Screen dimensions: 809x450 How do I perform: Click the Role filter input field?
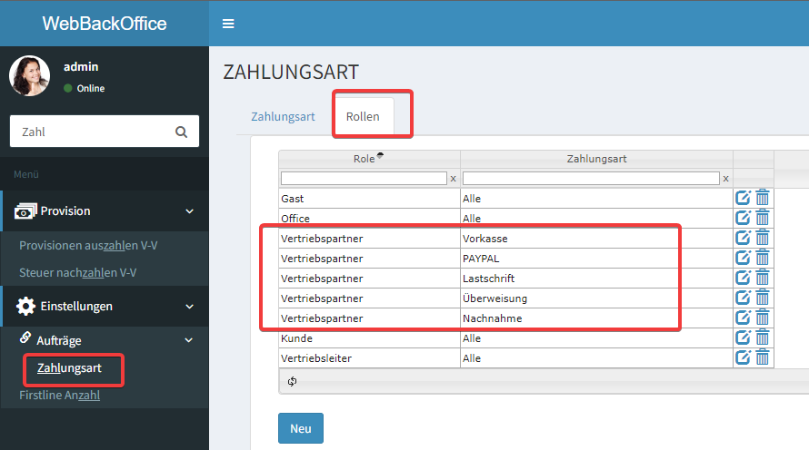tap(363, 179)
